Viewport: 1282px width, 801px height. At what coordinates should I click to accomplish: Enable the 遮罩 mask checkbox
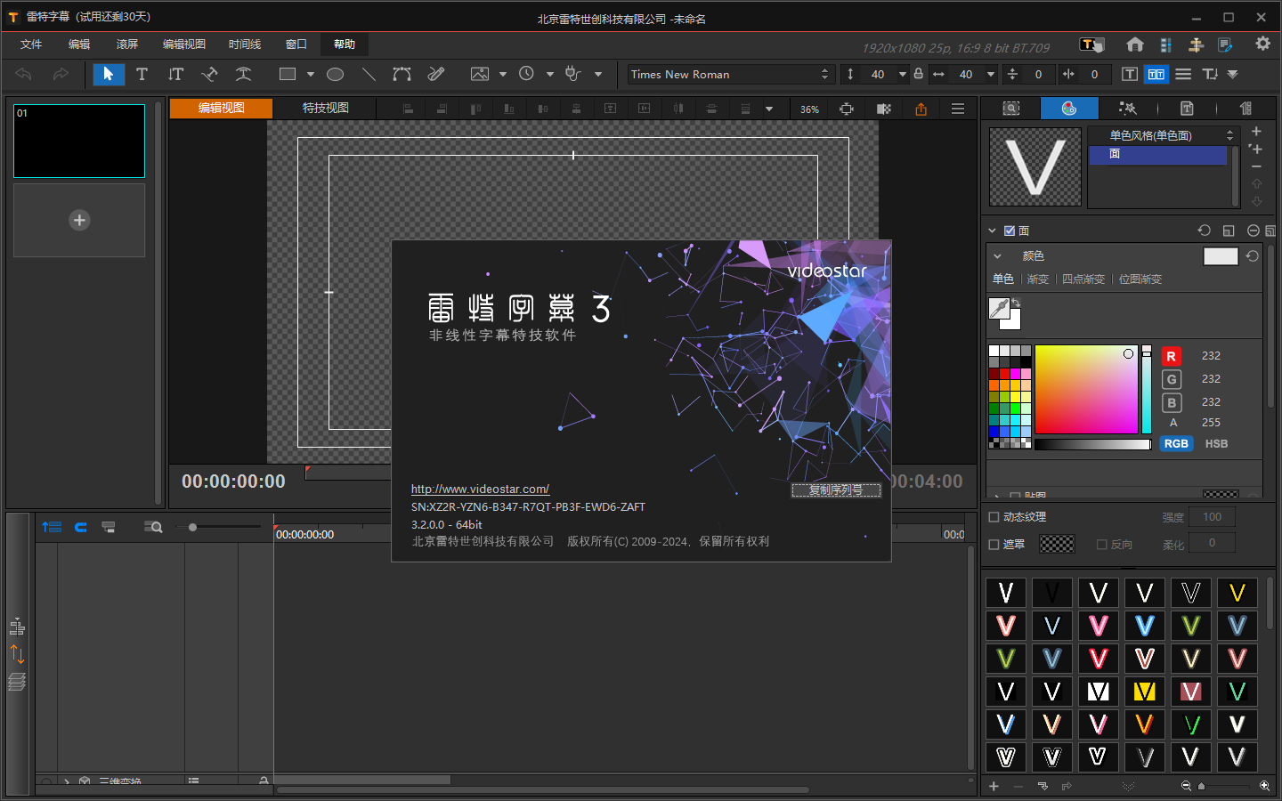[x=994, y=545]
